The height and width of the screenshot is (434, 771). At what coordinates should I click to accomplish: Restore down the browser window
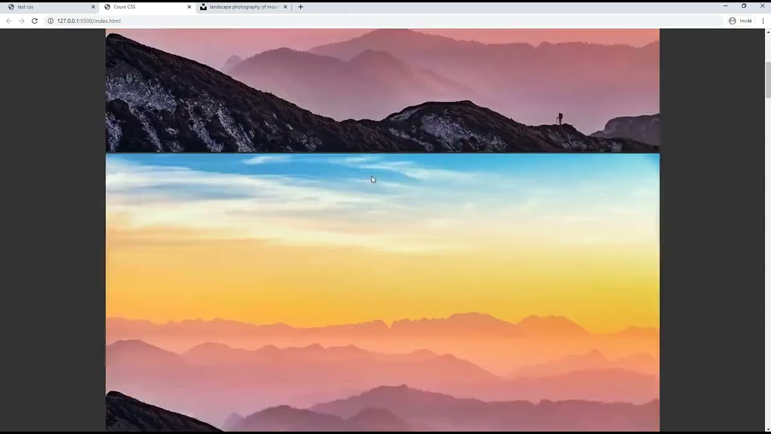tap(744, 6)
